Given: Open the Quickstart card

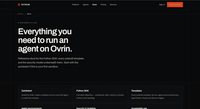Looking at the screenshot, I should 45,94.
